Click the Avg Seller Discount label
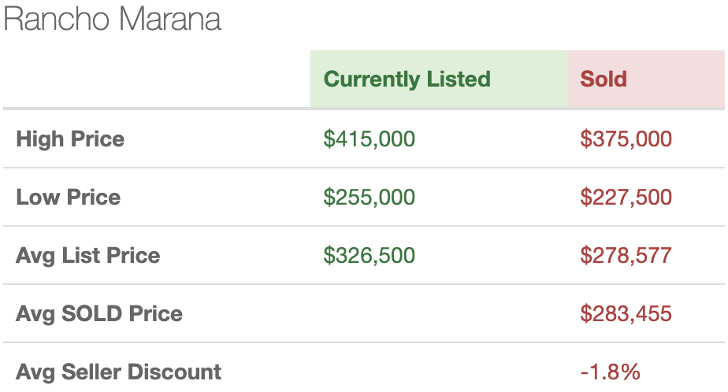 pyautogui.click(x=118, y=372)
